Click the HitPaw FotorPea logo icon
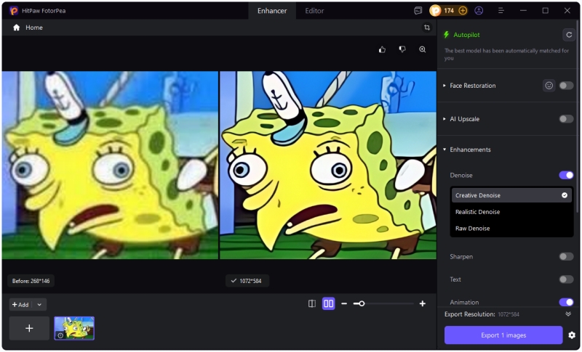Image resolution: width=582 pixels, height=352 pixels. pos(14,10)
